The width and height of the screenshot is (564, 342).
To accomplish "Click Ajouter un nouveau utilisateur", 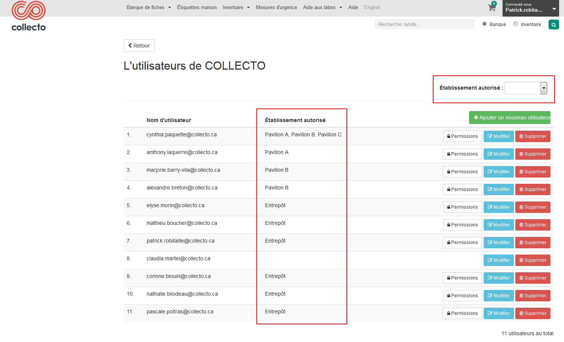I will tap(510, 118).
